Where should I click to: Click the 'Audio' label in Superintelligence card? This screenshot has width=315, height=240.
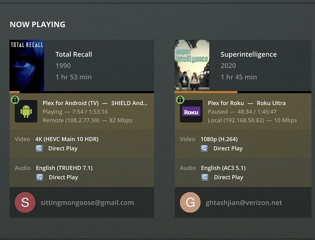pos(188,168)
